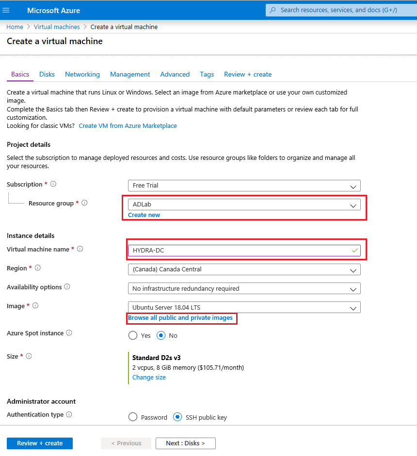
Task: Expand the Image selection dropdown
Action: [x=244, y=307]
